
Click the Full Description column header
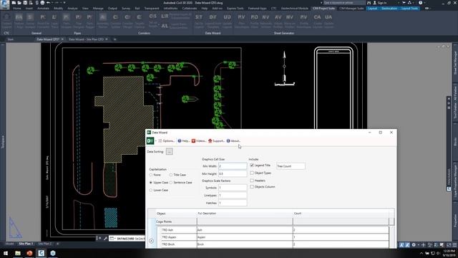[x=245, y=214]
